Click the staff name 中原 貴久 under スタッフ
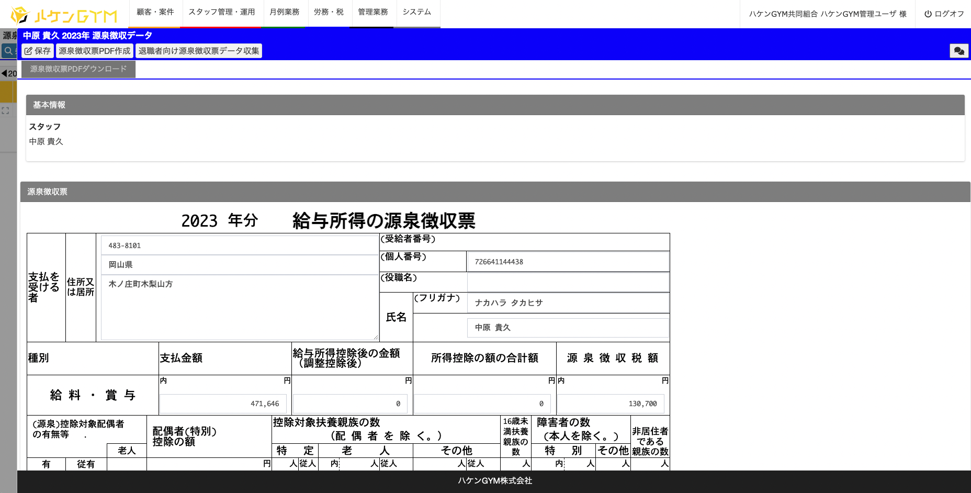This screenshot has width=971, height=493. 46,141
